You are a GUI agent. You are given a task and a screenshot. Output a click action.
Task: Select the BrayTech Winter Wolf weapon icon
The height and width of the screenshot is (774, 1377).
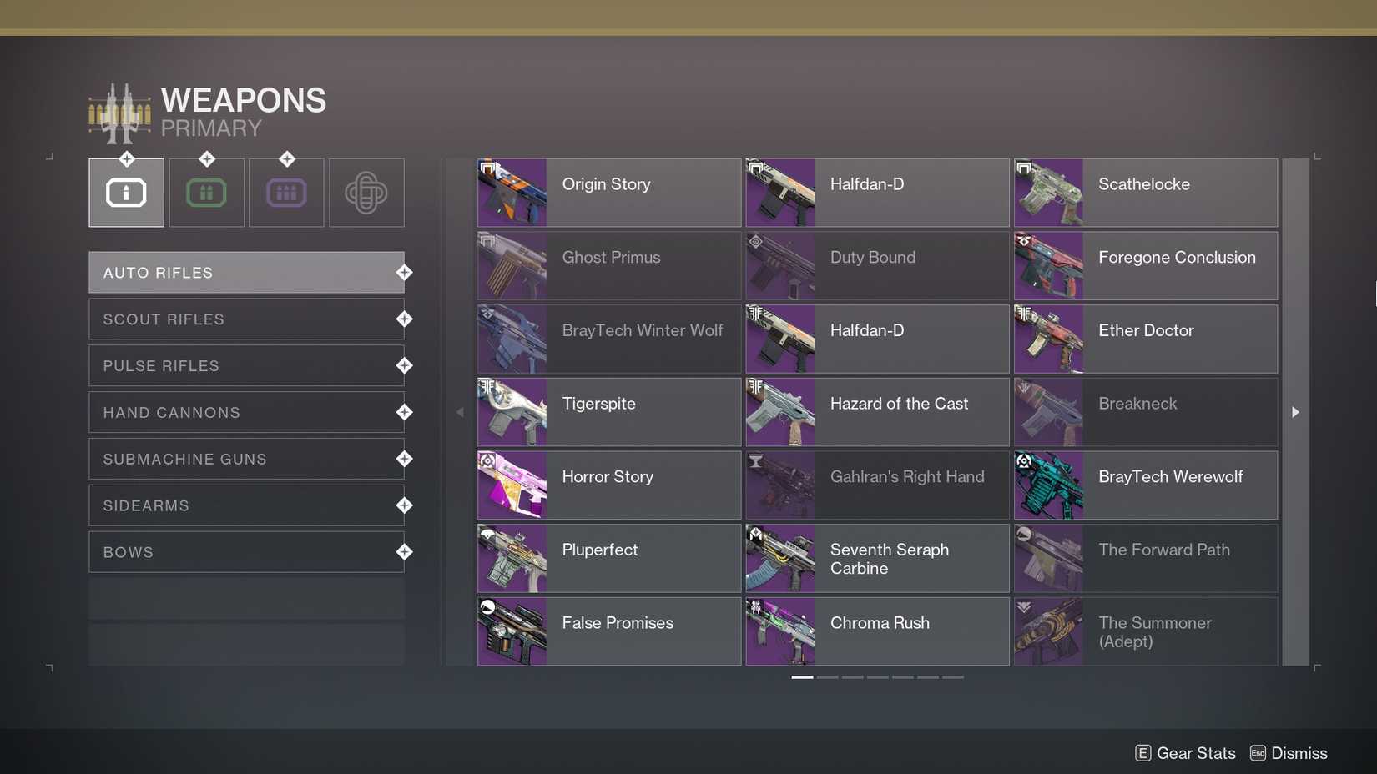(512, 339)
